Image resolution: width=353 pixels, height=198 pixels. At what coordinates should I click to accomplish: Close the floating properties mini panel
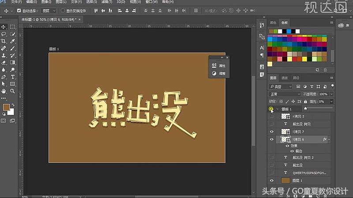pos(227,58)
